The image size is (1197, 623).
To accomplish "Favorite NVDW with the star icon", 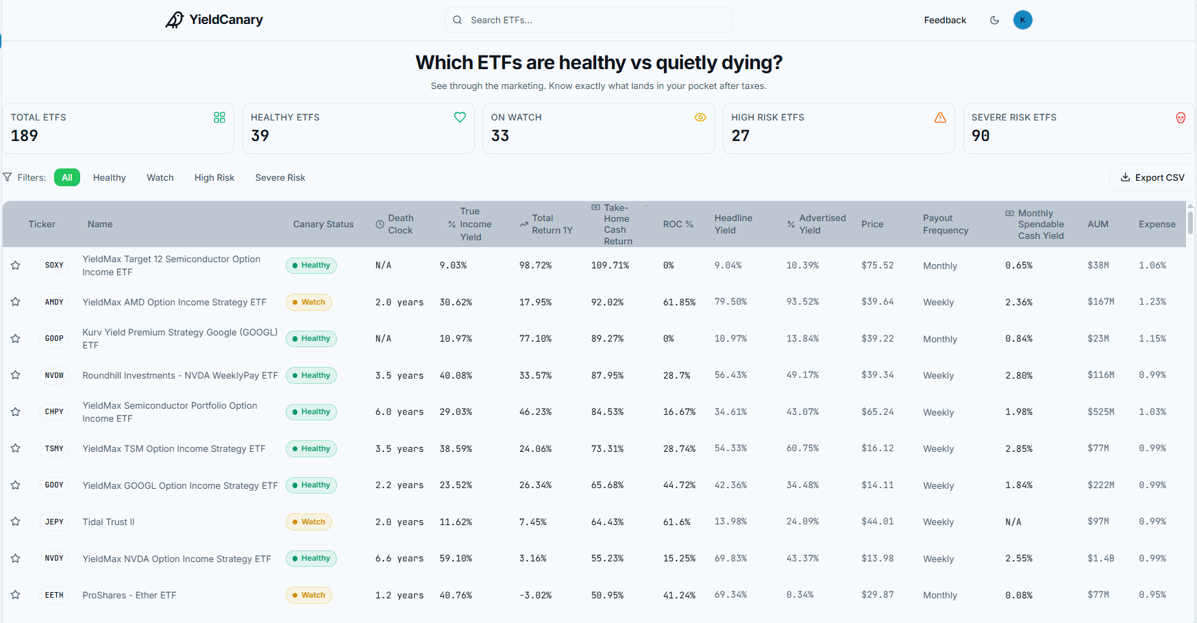I will click(x=16, y=375).
